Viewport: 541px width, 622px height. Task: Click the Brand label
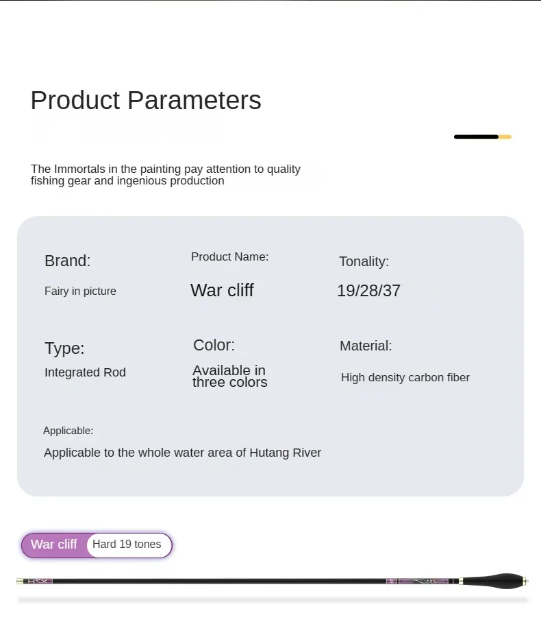tap(67, 261)
